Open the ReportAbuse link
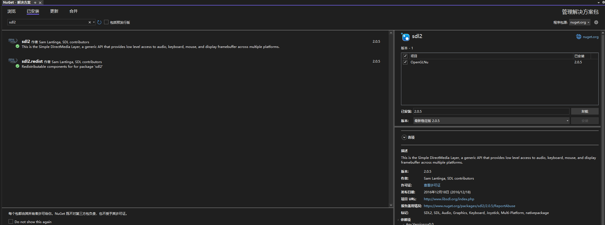This screenshot has width=605, height=225. coord(469,206)
